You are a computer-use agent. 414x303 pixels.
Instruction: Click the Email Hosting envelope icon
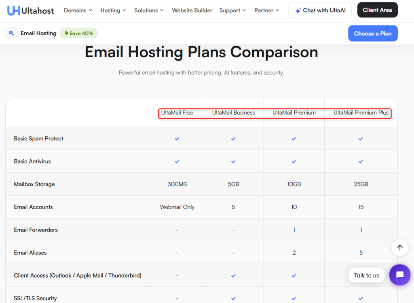point(11,33)
